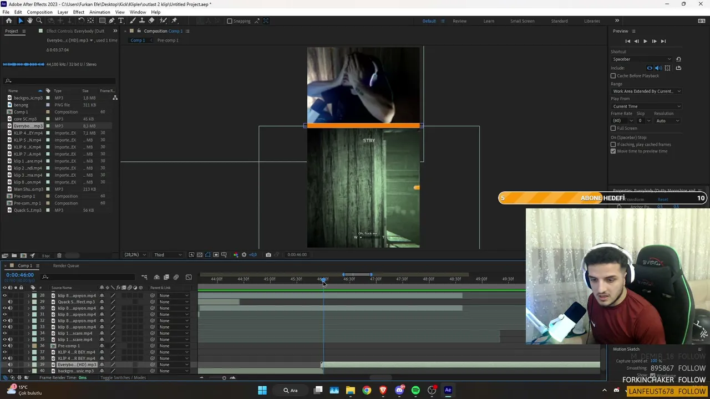Open the Learn workspace
The image size is (710, 399).
[489, 21]
